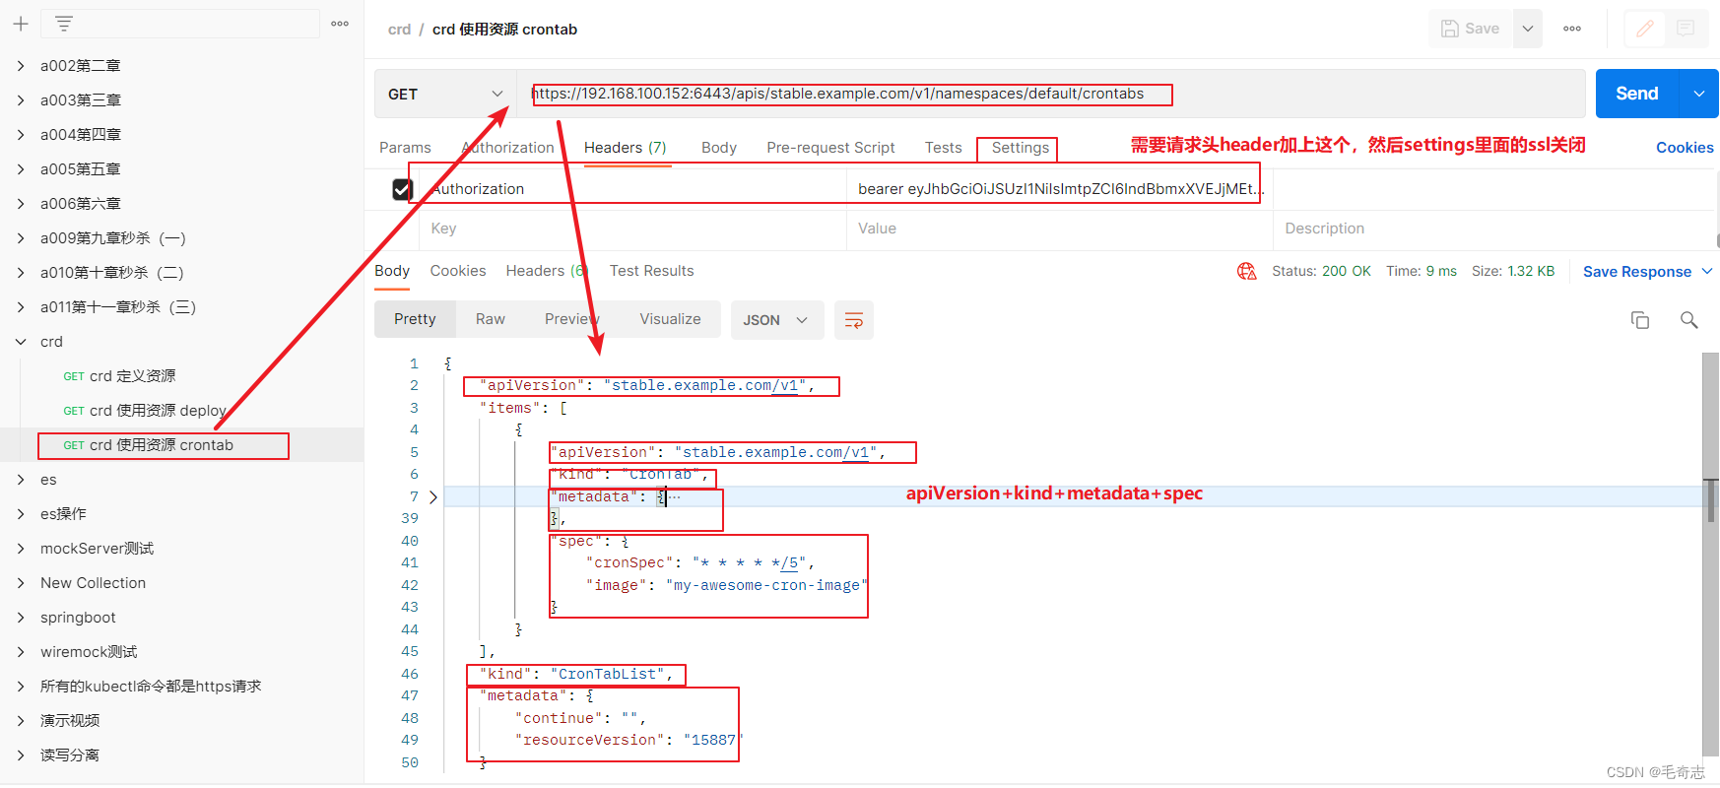Click the bearer token value cell

[x=1059, y=189]
